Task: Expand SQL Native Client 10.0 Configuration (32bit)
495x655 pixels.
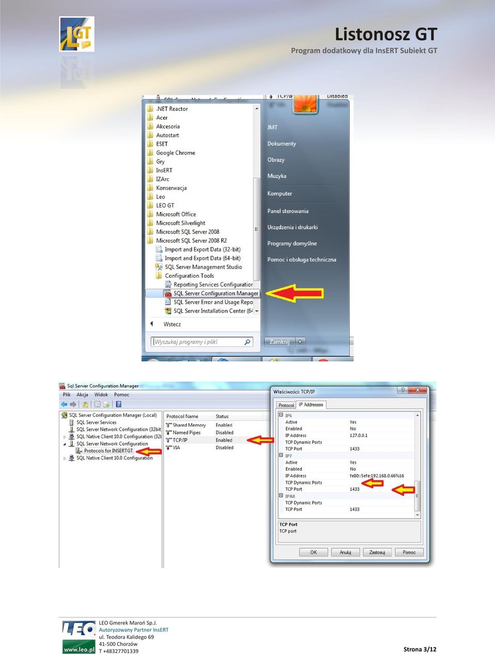Action: pyautogui.click(x=64, y=436)
